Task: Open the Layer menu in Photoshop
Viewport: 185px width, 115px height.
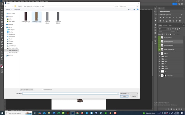Action: tap(15, 1)
